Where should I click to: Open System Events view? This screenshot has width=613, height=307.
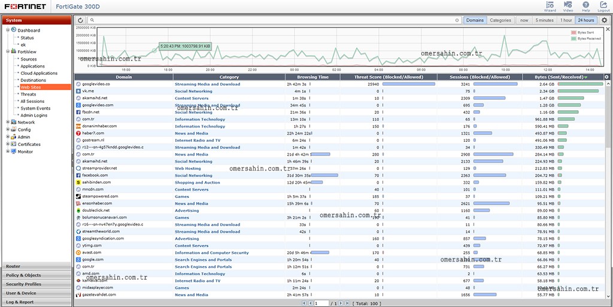(35, 108)
